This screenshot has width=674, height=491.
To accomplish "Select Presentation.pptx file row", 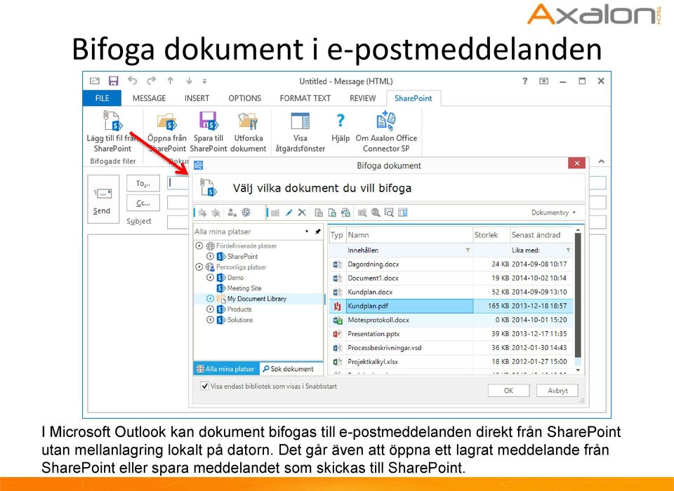I will coord(451,334).
